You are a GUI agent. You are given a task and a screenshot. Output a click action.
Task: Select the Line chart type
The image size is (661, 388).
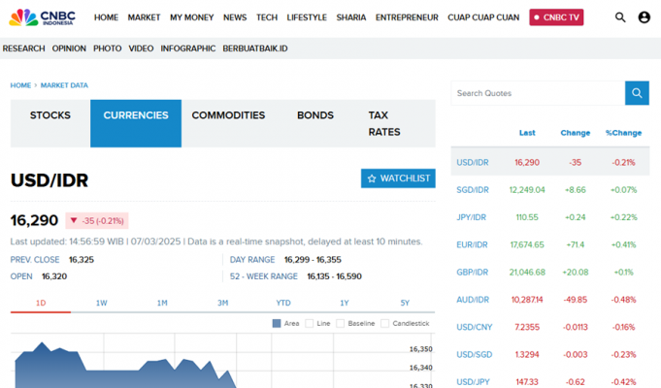310,323
